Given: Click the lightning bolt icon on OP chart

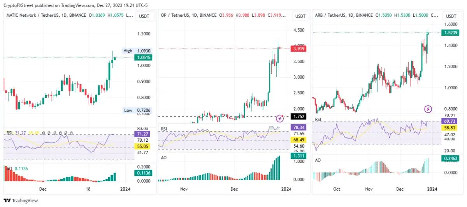Looking at the screenshot, I should tap(279, 118).
